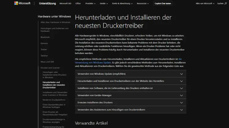Expand Installieren von Software im Lieferumfang
The width and height of the screenshot is (229, 128).
[x=130, y=88]
